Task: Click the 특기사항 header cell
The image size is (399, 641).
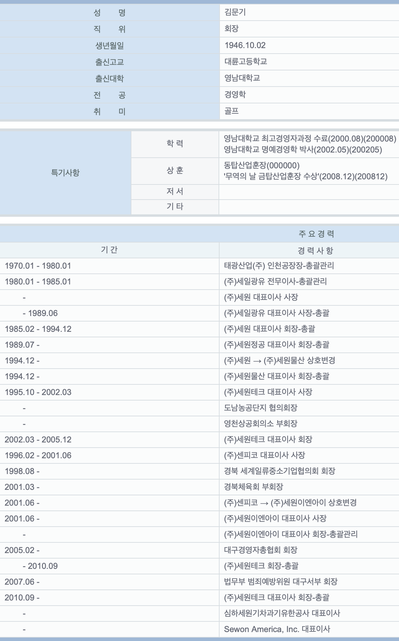Action: [65, 173]
